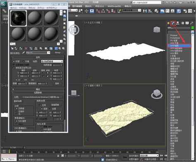
Task: Open 导航(N) menu in Material Editor
Action: click(x=32, y=8)
